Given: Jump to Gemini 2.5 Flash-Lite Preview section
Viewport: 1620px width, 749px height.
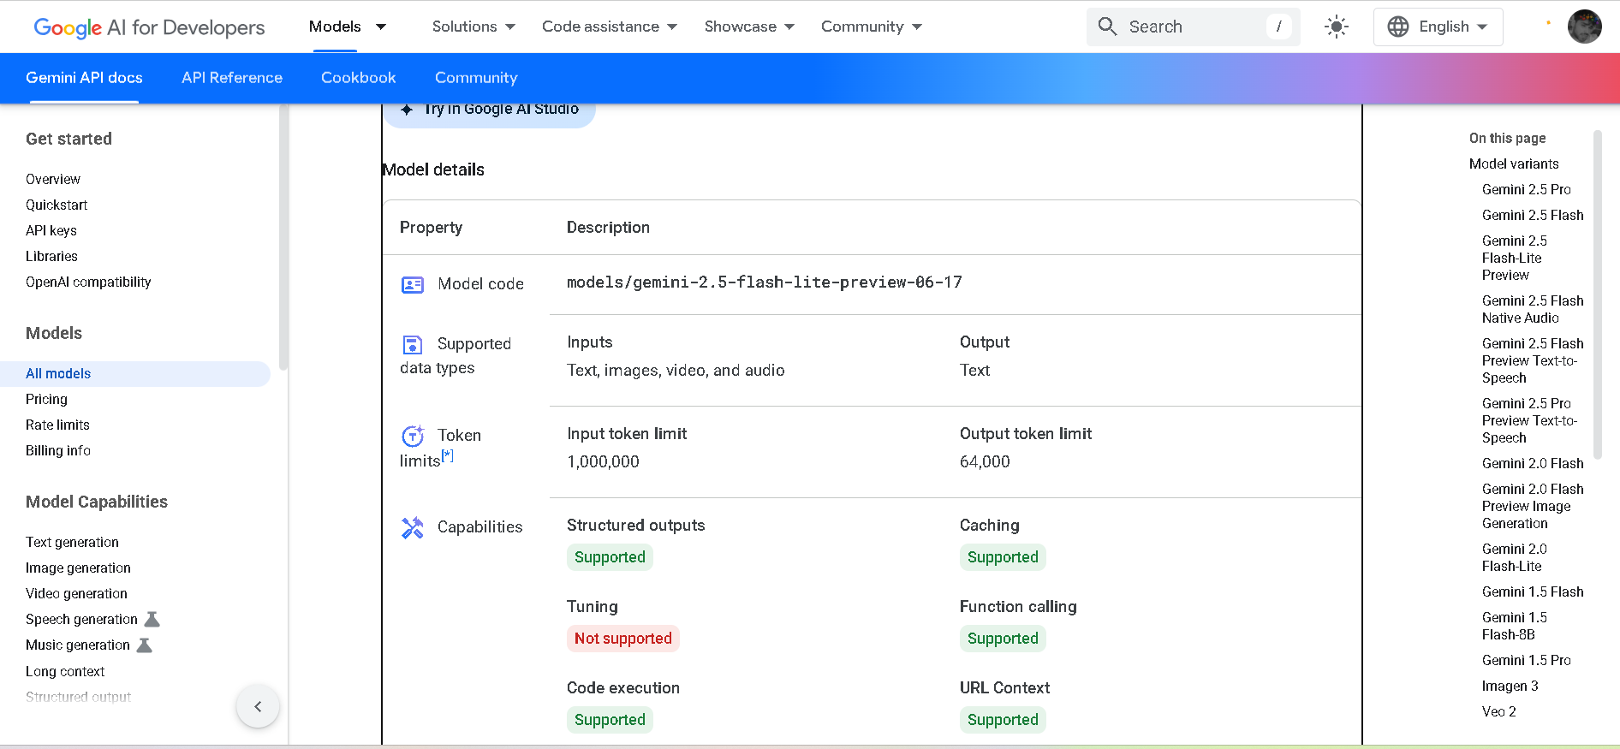Looking at the screenshot, I should (1515, 258).
